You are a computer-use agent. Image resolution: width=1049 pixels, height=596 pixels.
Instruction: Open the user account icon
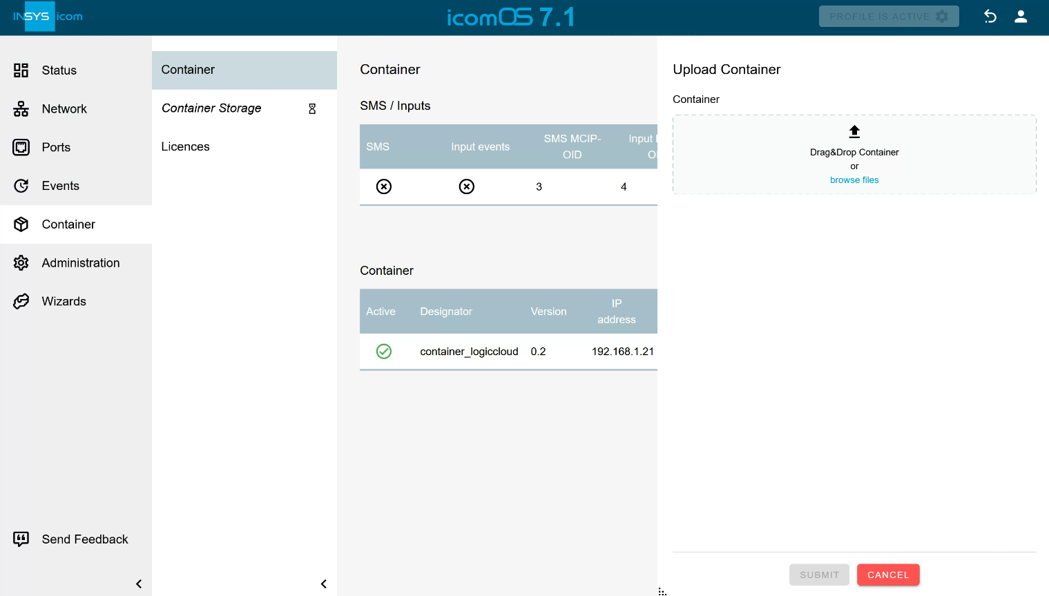[1020, 17]
